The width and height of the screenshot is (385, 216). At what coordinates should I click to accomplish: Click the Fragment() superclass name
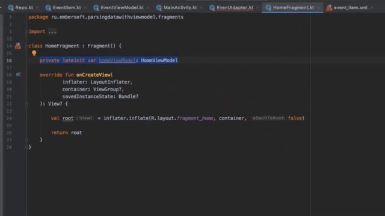(x=102, y=46)
